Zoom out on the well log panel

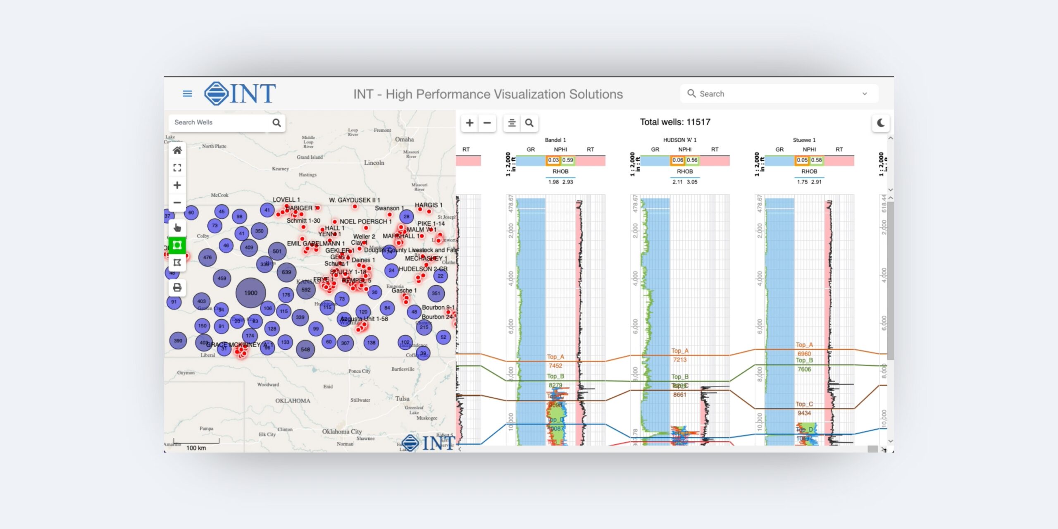coord(487,123)
